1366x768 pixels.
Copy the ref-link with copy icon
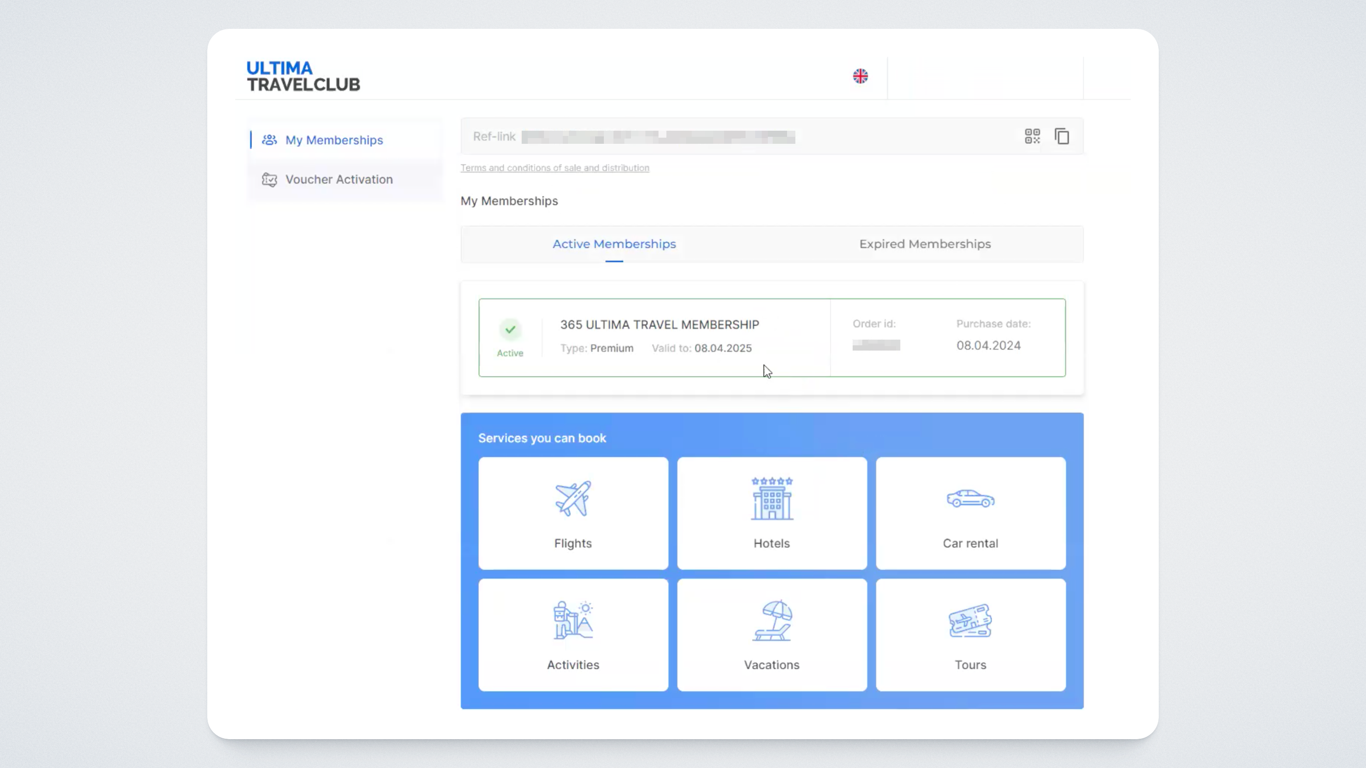1062,136
